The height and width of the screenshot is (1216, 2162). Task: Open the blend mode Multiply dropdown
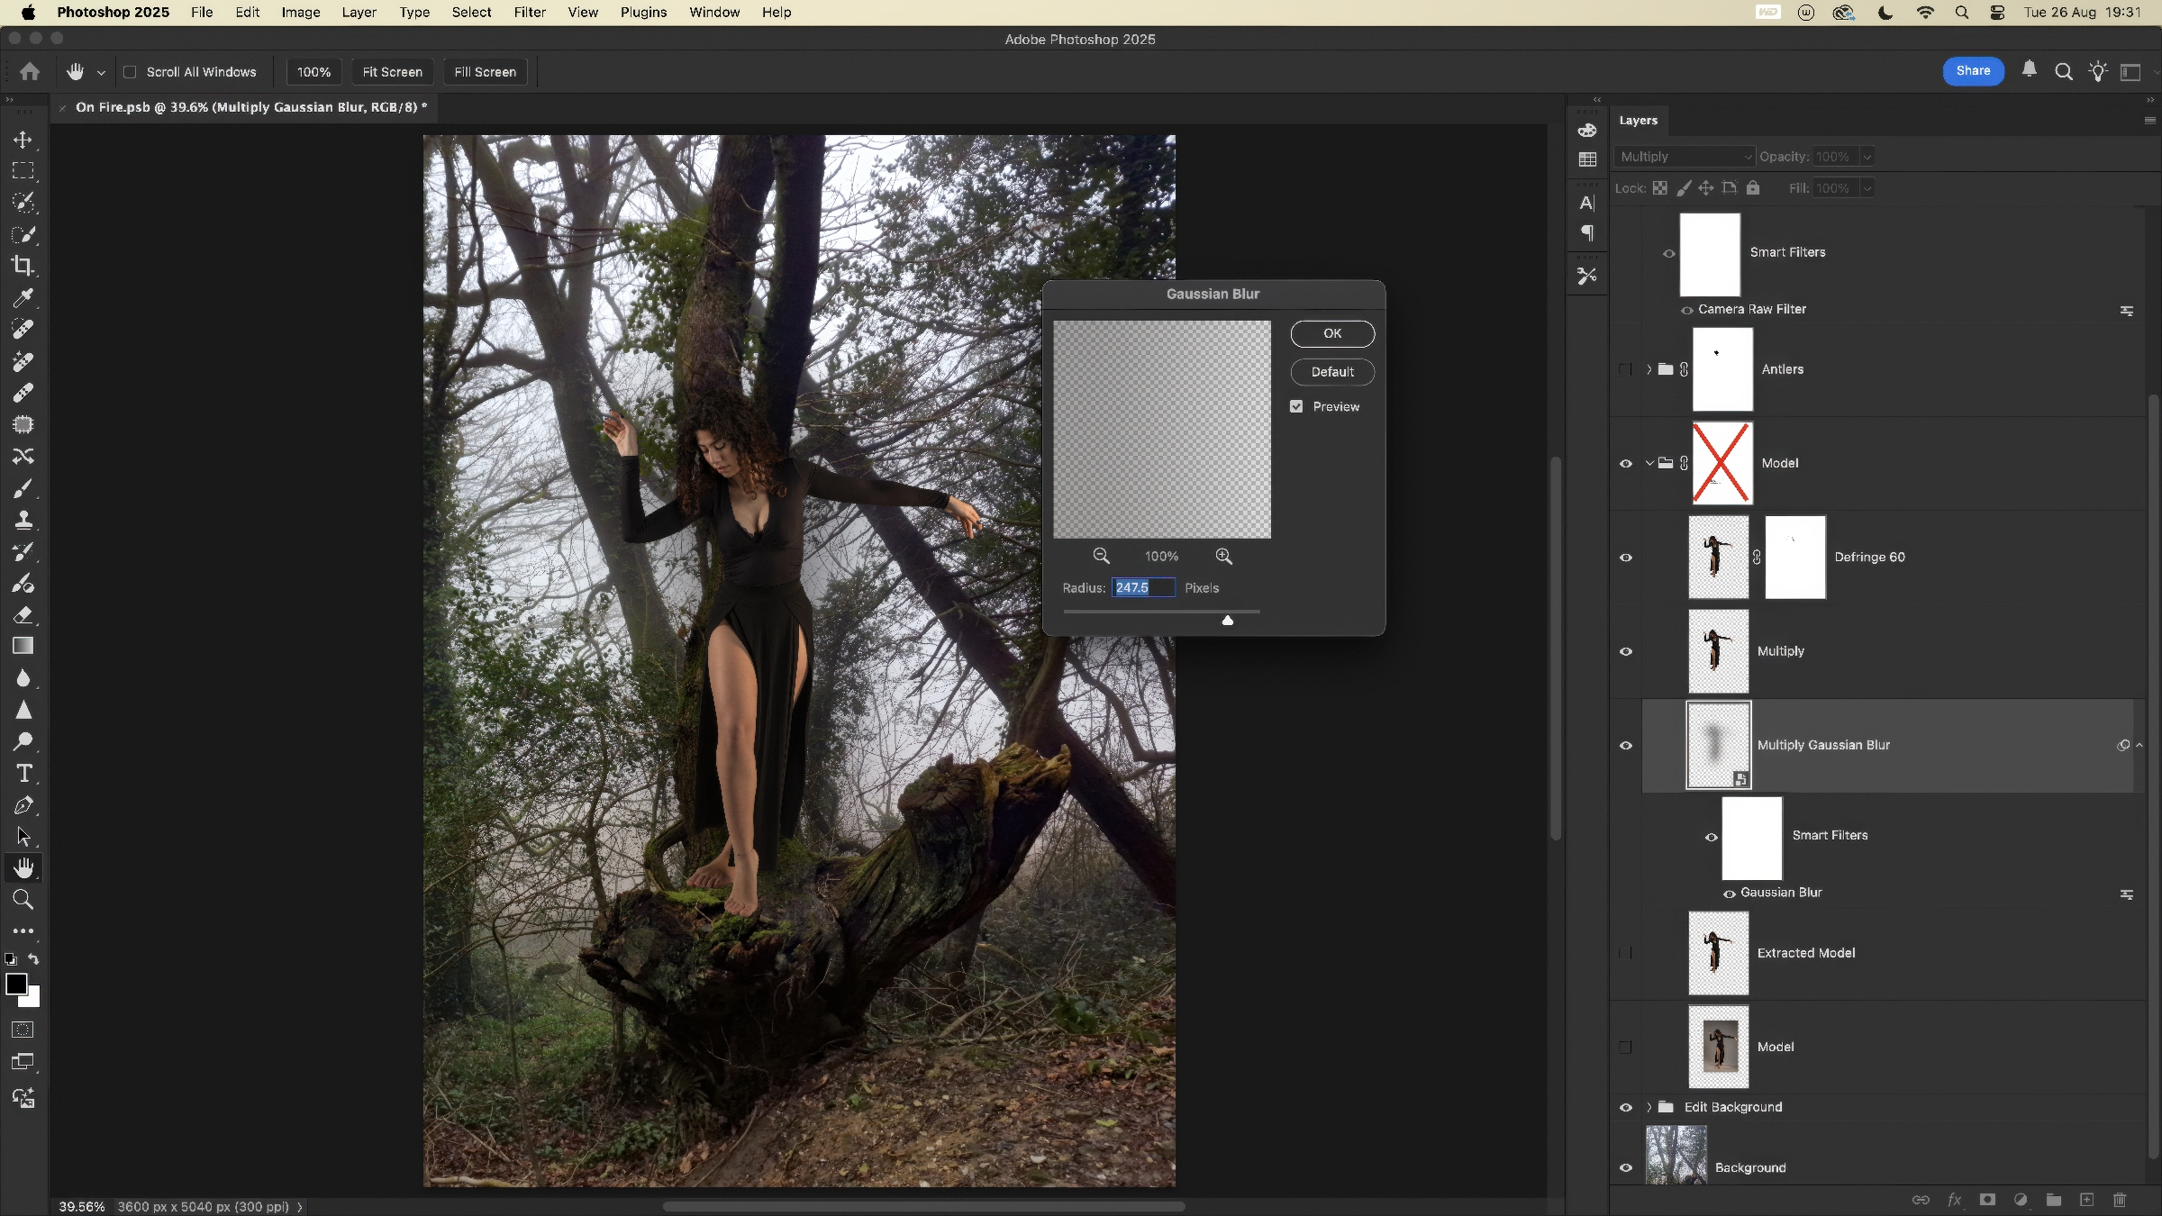[1683, 157]
